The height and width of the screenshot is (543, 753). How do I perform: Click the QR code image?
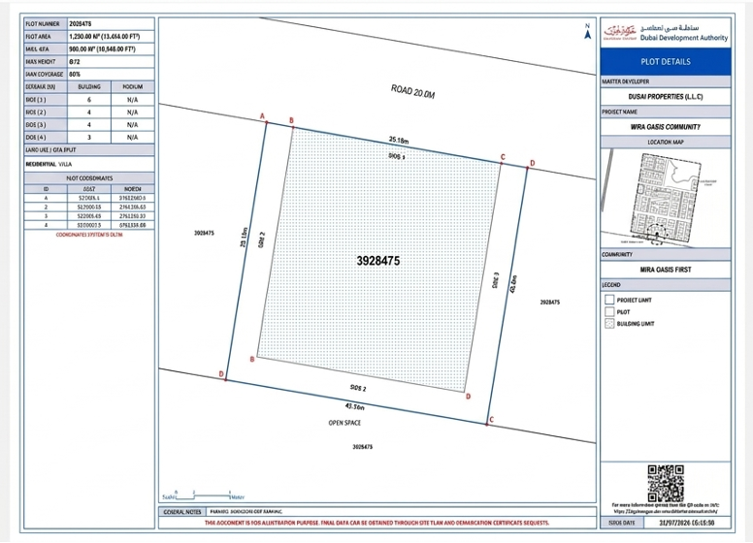pyautogui.click(x=665, y=483)
